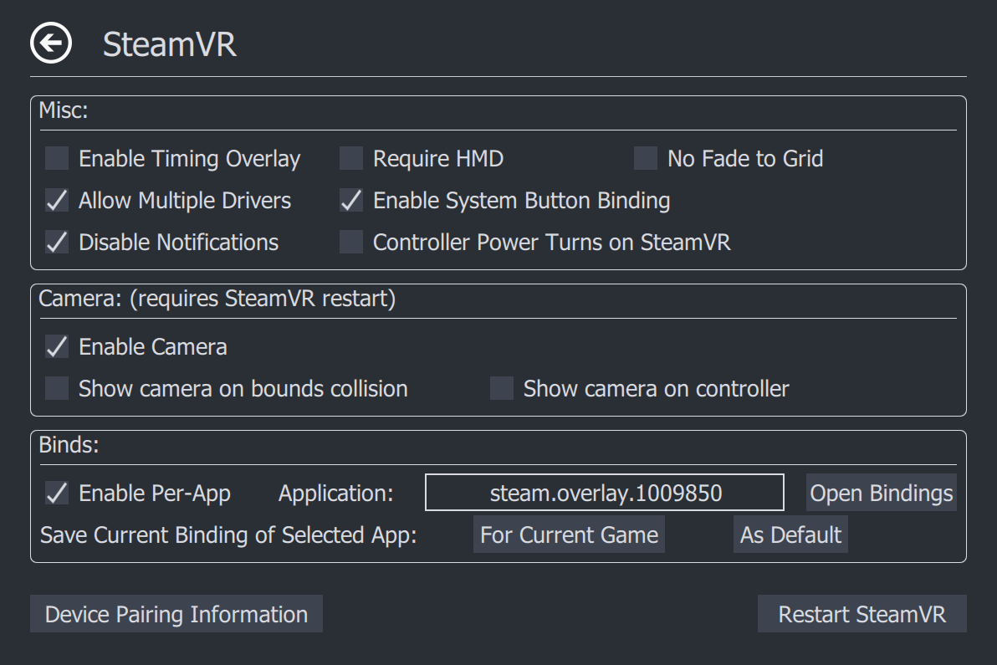Viewport: 997px width, 665px height.
Task: Click the Binds: section label
Action: (69, 445)
